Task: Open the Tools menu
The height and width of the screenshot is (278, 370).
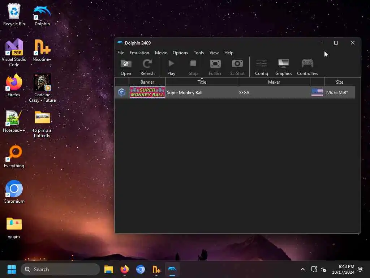Action: (199, 53)
